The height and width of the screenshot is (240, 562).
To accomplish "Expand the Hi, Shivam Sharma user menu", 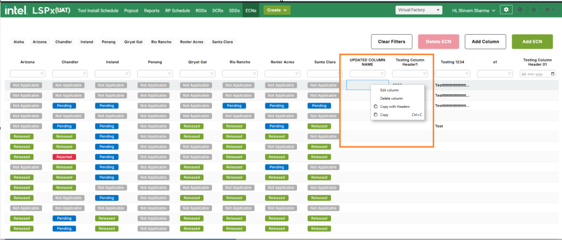I will click(x=474, y=11).
